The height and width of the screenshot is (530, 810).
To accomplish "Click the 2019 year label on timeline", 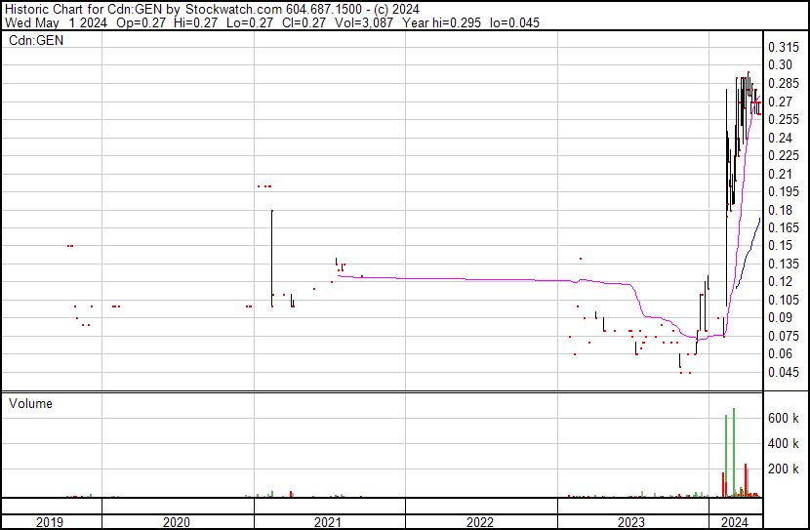I will [50, 522].
